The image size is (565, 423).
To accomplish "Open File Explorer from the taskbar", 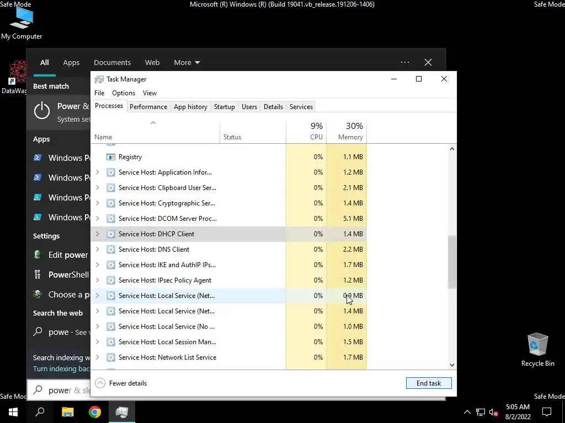I will 67,412.
